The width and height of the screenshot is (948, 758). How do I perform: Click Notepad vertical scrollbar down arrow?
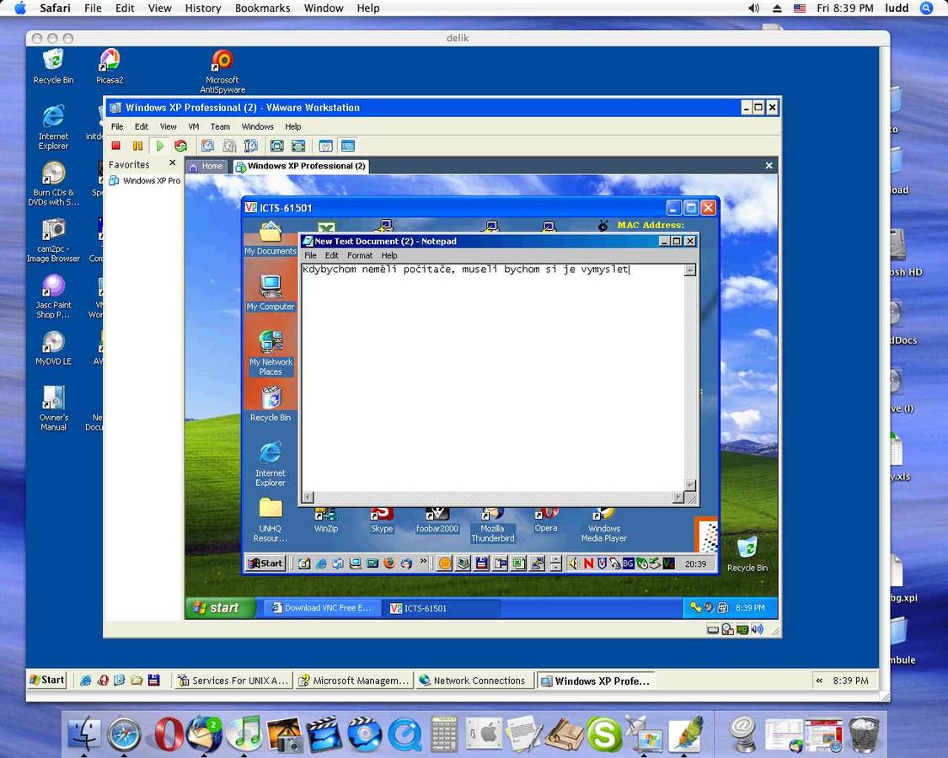point(690,485)
